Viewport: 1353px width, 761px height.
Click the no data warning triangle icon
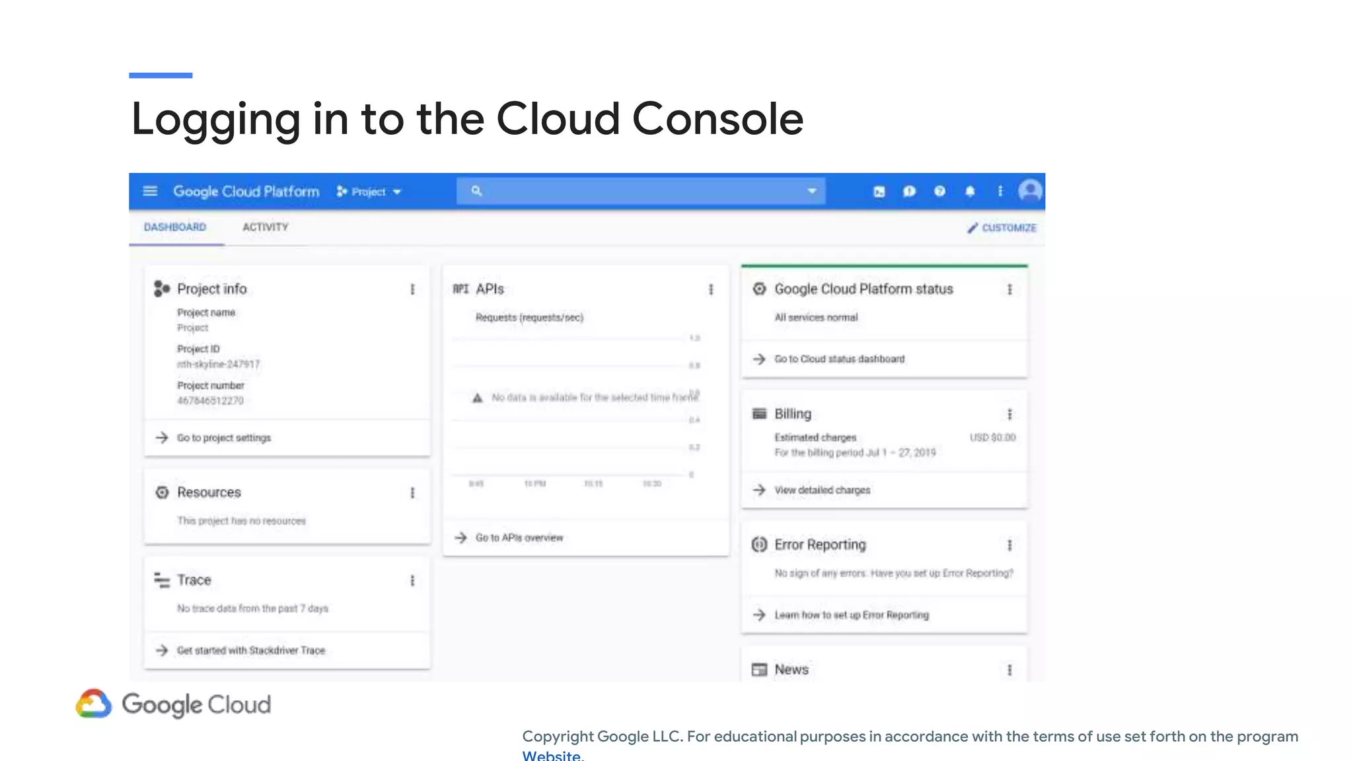coord(477,398)
